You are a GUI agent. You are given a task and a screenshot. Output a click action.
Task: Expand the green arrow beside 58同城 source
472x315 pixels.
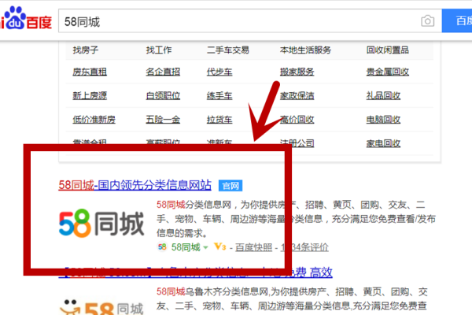[x=206, y=248]
